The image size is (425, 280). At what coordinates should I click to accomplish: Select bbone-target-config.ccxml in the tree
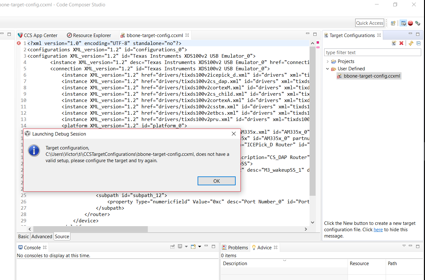point(369,76)
